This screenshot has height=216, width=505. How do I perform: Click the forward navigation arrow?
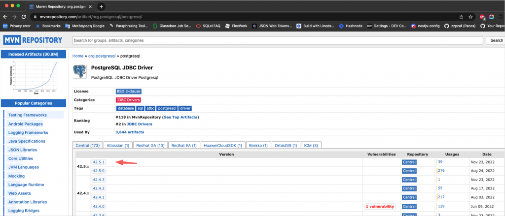(x=14, y=17)
